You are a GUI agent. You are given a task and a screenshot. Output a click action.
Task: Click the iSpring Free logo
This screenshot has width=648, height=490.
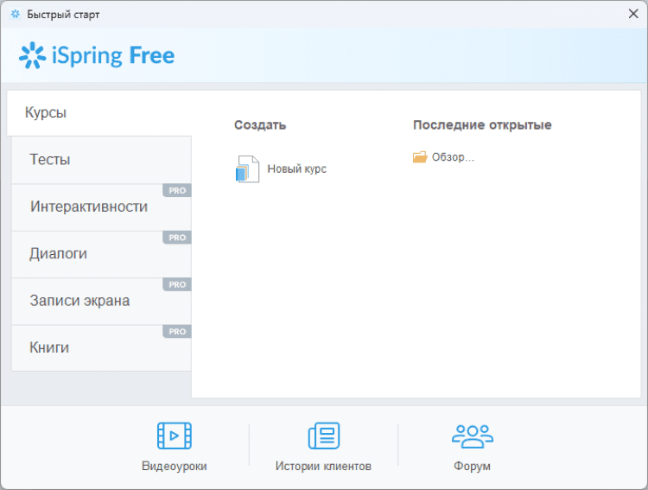(97, 55)
